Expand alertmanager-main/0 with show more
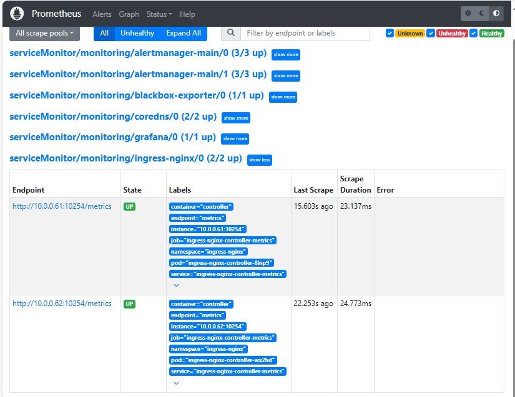The image size is (515, 397). pos(286,54)
